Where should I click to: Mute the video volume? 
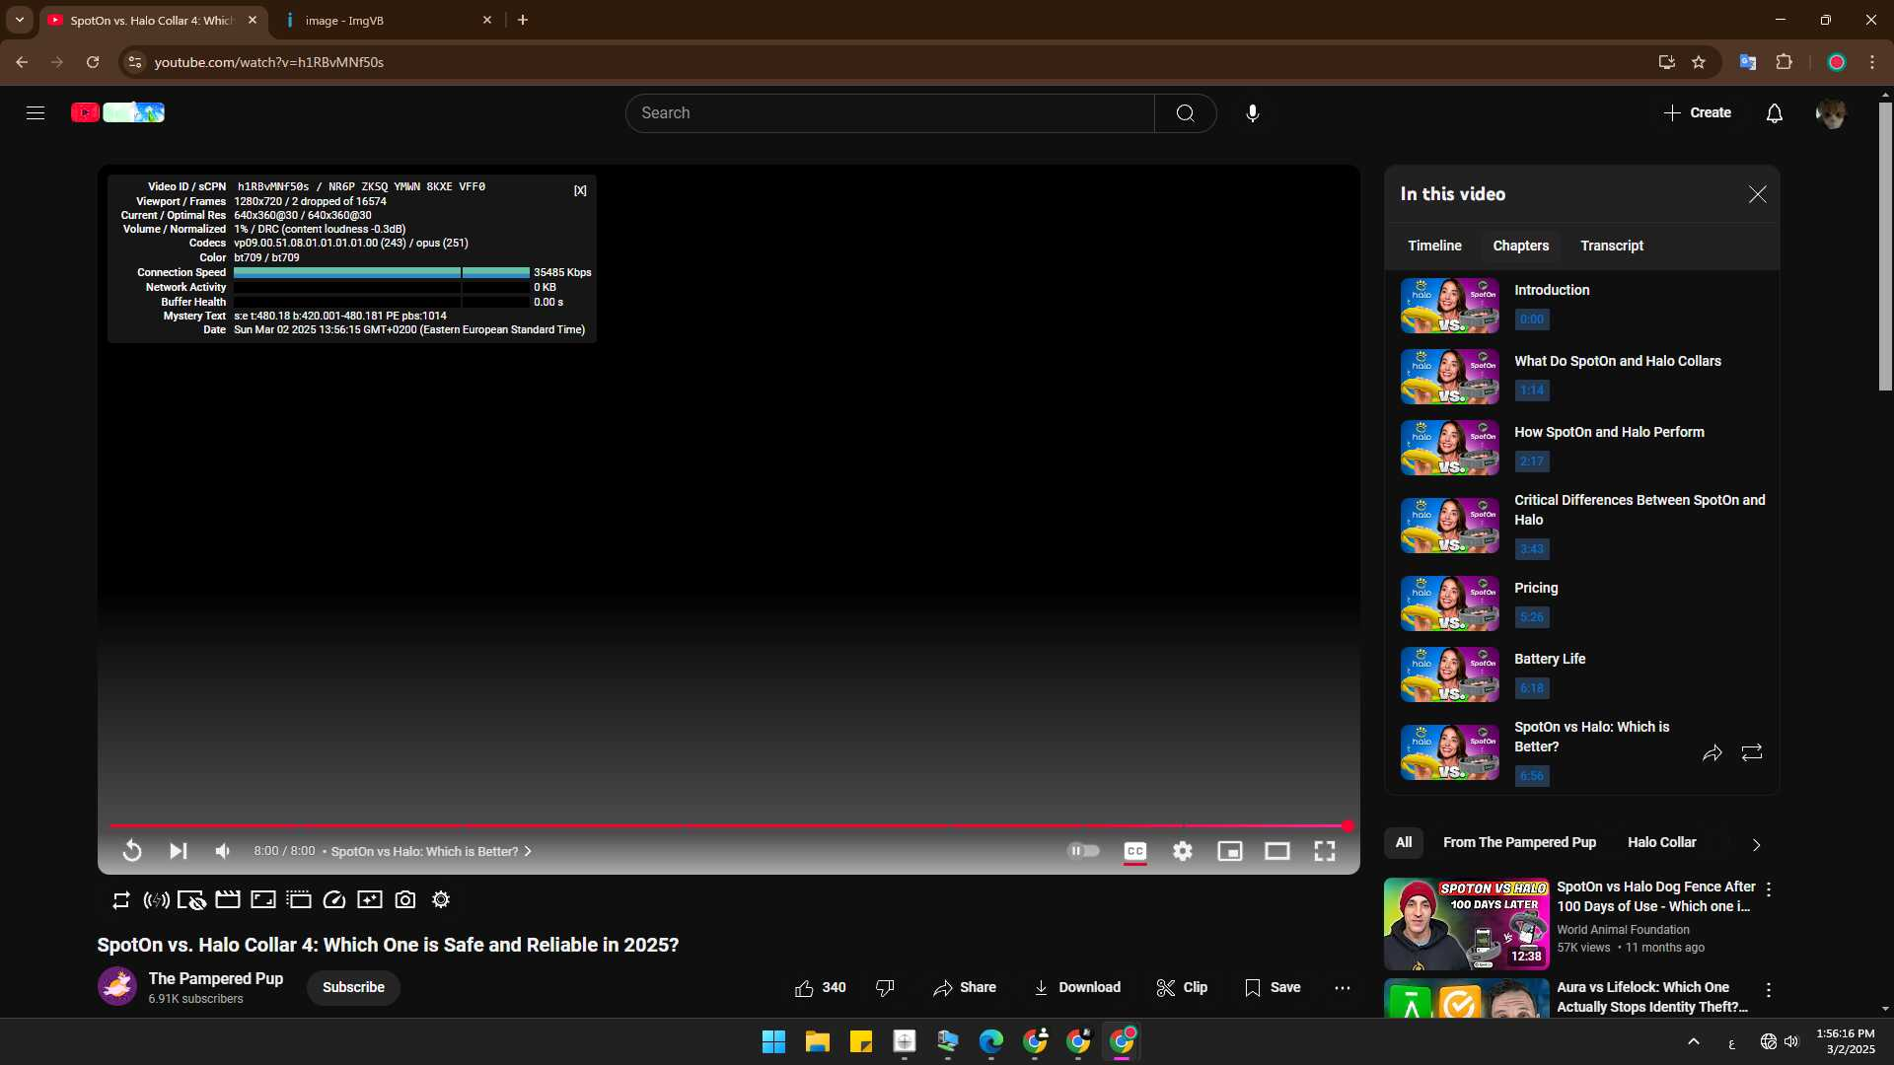[224, 851]
